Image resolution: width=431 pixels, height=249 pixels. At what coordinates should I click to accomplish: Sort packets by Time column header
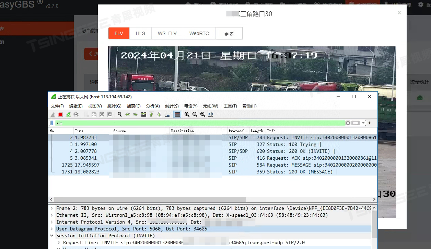pos(93,131)
